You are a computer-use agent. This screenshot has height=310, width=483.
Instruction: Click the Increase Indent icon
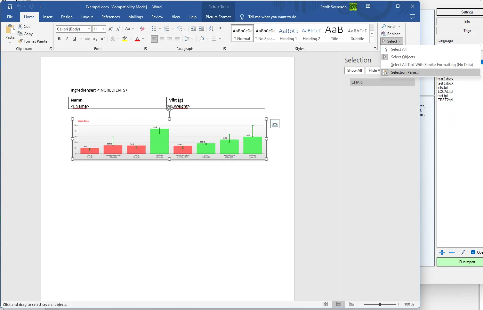coord(201,29)
